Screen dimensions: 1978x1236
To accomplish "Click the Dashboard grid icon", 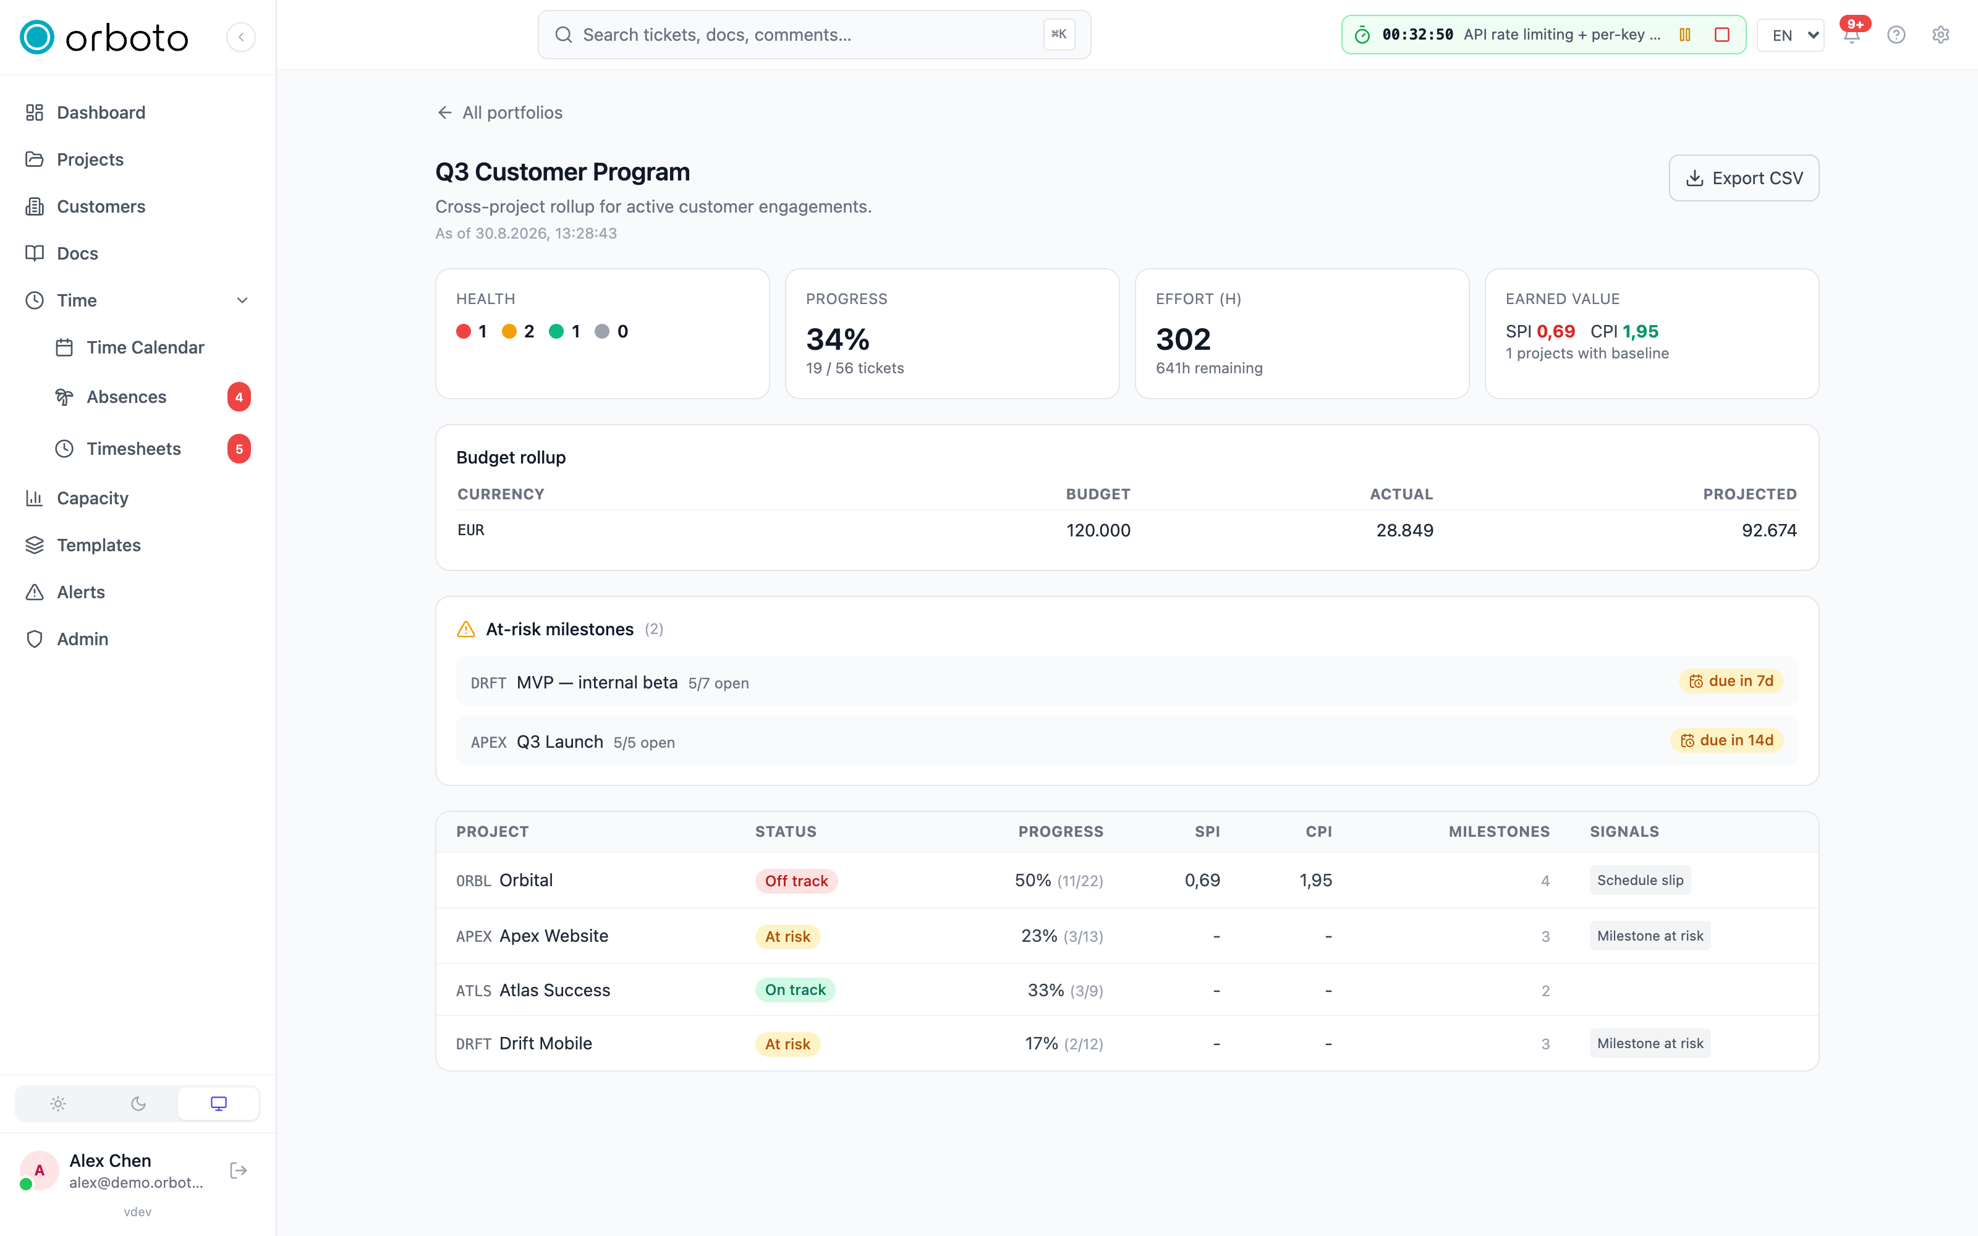I will coord(35,113).
